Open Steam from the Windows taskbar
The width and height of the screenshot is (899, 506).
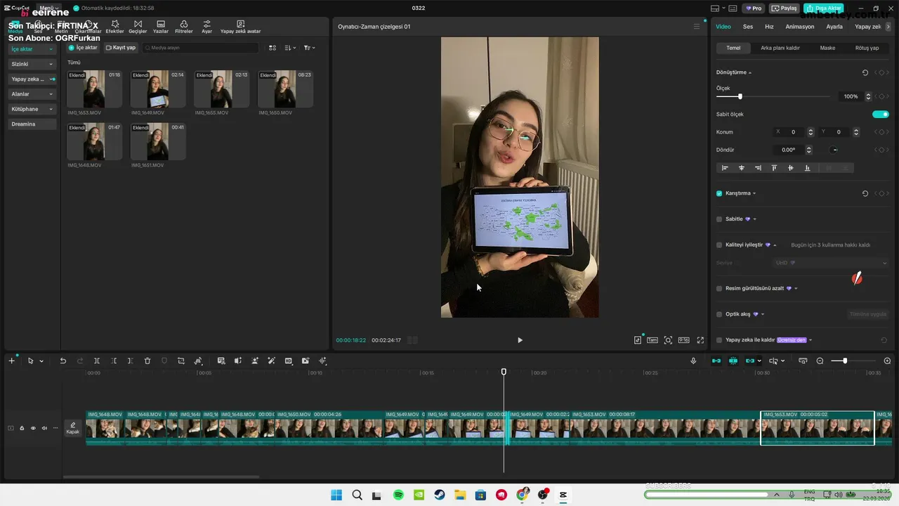click(x=440, y=495)
